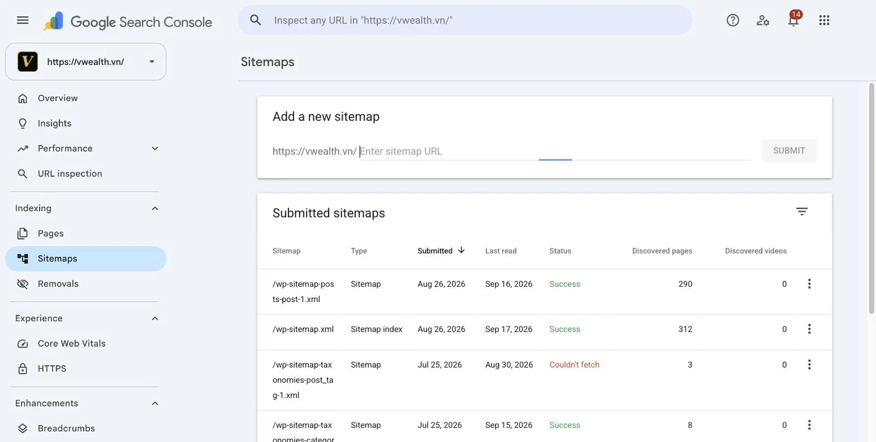Open the Google apps grid
Image resolution: width=876 pixels, height=442 pixels.
coord(824,20)
